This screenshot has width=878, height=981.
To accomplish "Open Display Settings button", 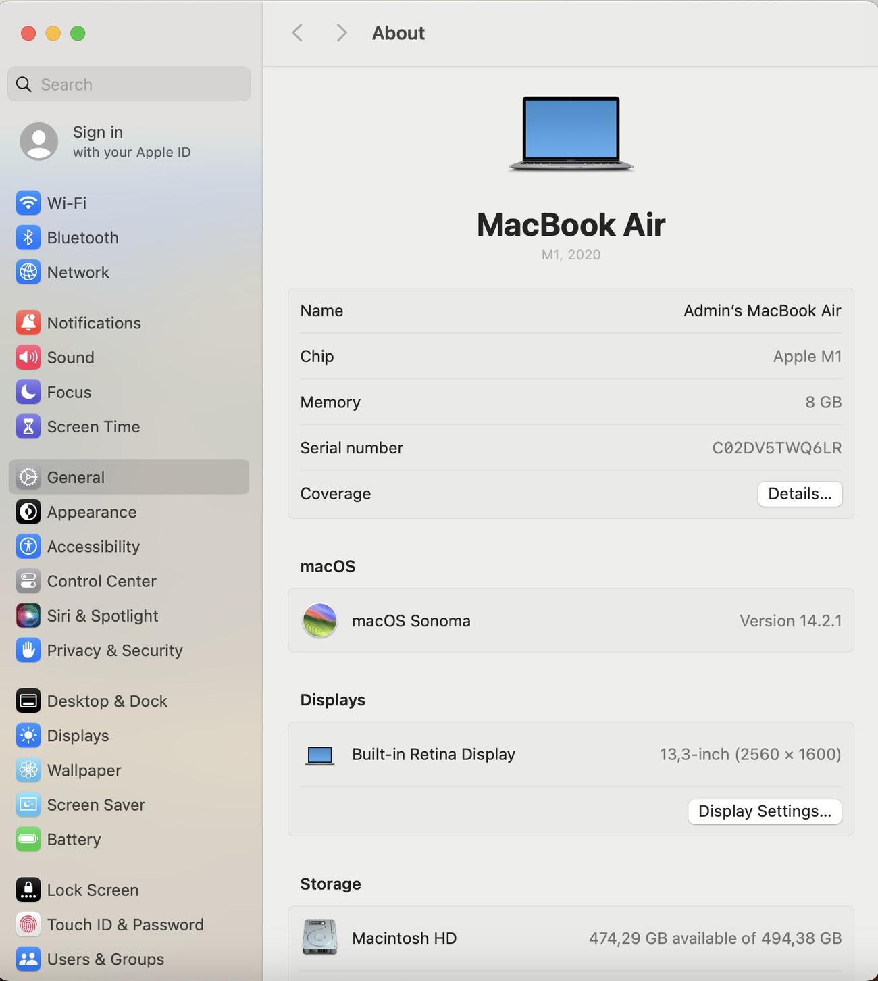I will (x=765, y=811).
